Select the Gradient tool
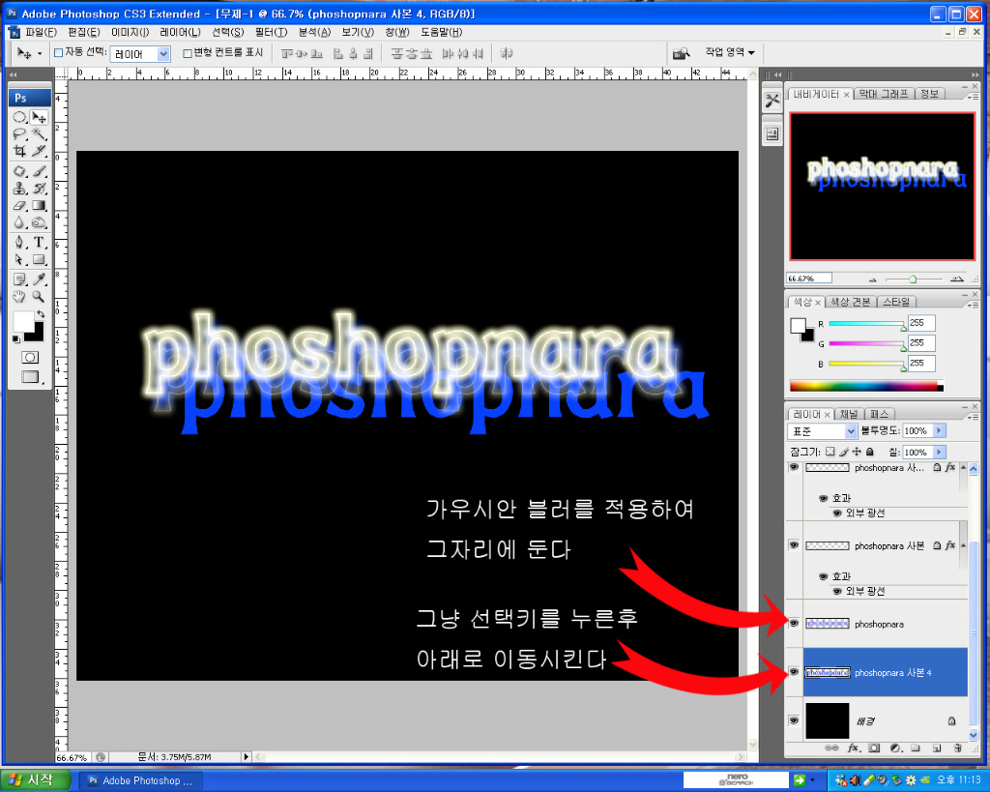Image resolution: width=990 pixels, height=792 pixels. click(x=39, y=205)
